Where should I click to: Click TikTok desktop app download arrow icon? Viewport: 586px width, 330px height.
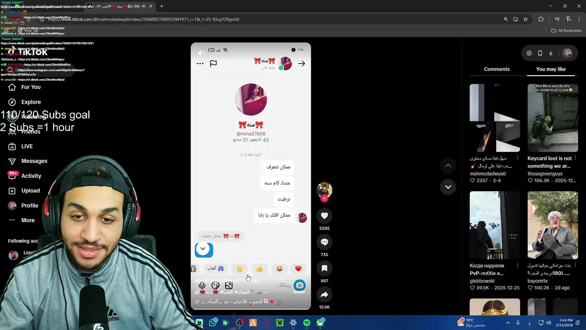551,53
